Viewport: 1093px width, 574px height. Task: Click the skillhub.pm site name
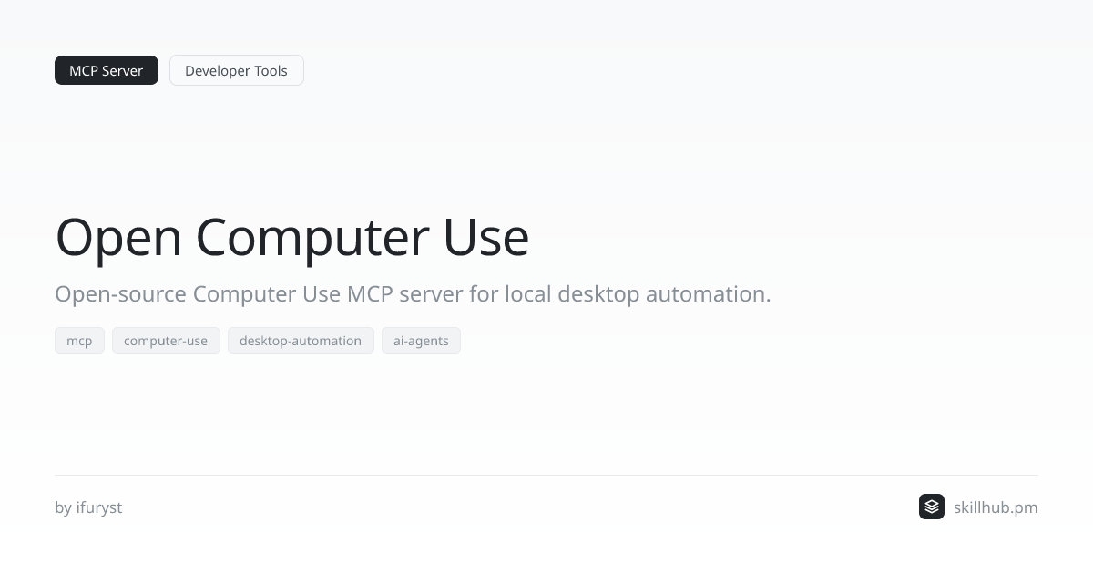(x=996, y=507)
